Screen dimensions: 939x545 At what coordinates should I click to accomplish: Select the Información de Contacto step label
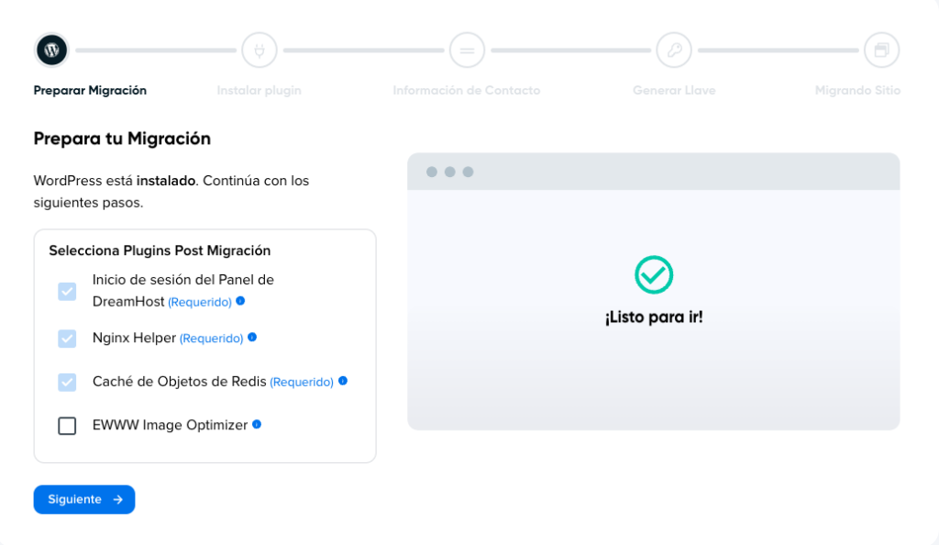[x=467, y=91]
